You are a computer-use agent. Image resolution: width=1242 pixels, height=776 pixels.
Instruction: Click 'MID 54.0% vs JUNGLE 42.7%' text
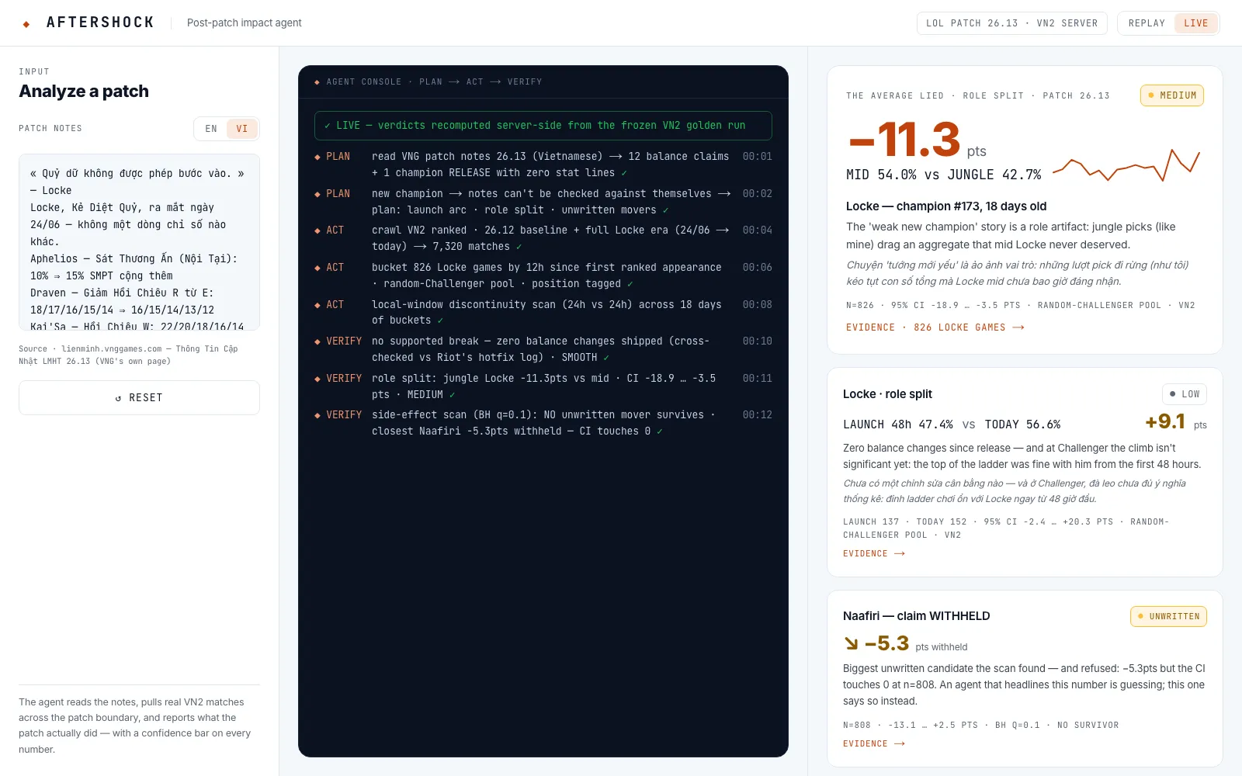944,175
